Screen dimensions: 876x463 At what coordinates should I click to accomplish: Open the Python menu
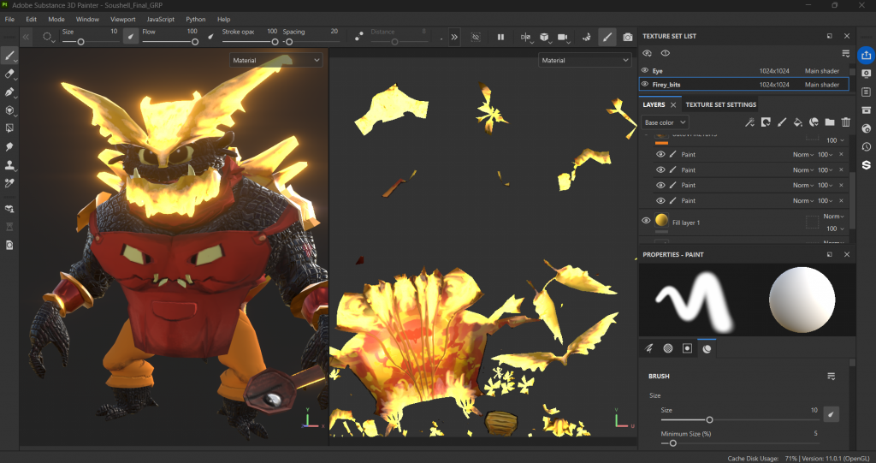tap(196, 19)
